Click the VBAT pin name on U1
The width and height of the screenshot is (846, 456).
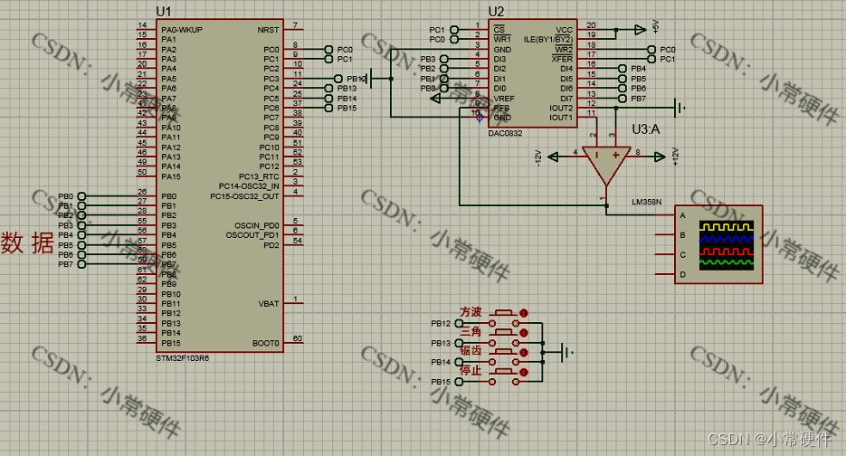point(269,303)
